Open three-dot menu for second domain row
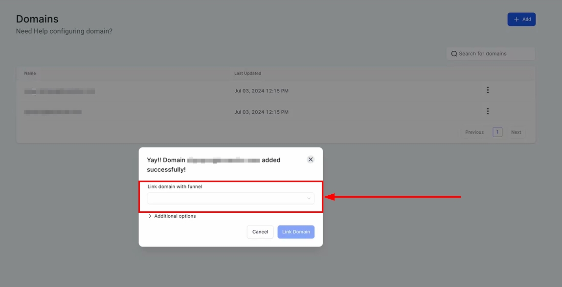The width and height of the screenshot is (562, 287). (x=488, y=111)
